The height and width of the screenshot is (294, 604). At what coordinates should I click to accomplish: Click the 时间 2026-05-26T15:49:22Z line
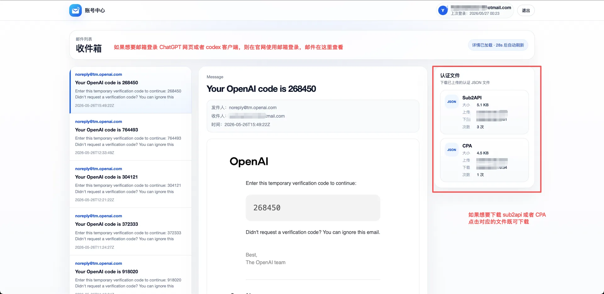[241, 125]
